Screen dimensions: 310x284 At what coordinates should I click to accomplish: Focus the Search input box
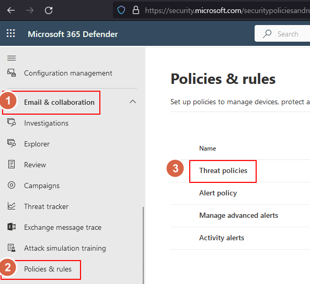[x=282, y=33]
